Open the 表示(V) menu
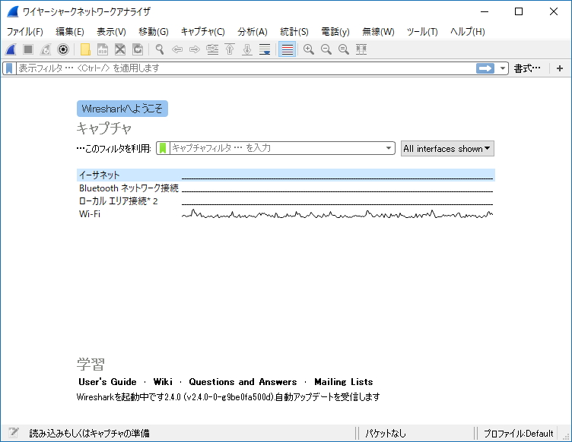Screen dimensions: 572x442 point(111,32)
